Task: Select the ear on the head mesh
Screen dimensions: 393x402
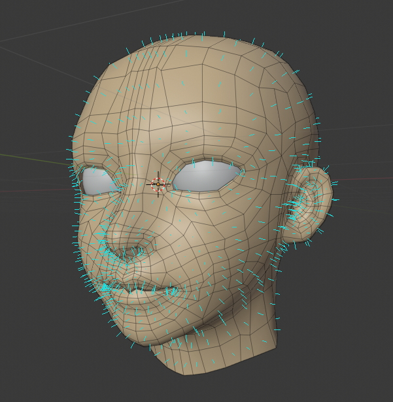Action: click(x=307, y=204)
